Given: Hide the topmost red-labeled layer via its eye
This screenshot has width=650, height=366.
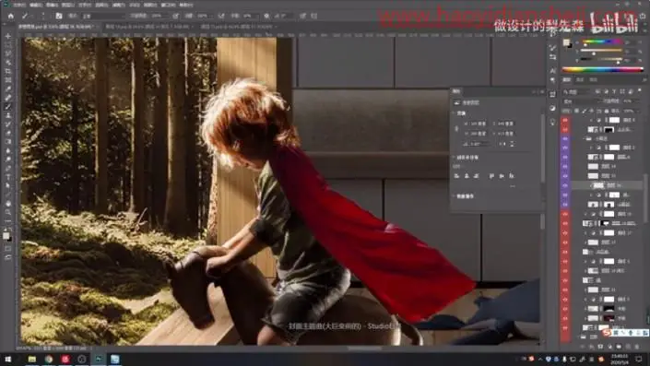Looking at the screenshot, I should 565,120.
